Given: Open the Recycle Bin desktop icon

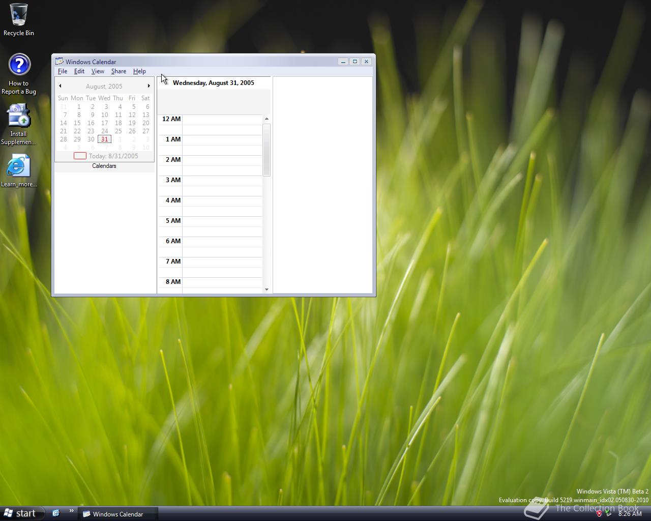Looking at the screenshot, I should (19, 20).
